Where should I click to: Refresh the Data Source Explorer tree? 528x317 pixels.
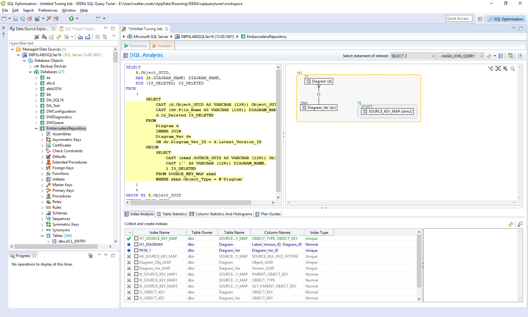click(59, 37)
